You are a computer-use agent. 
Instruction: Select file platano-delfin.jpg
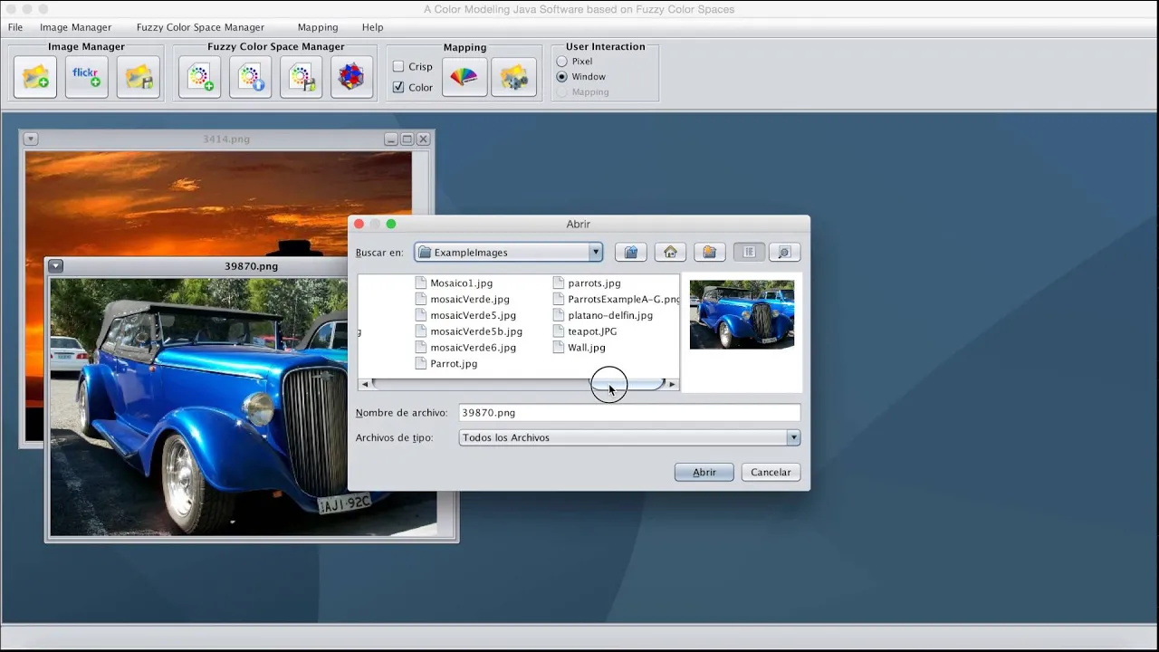[603, 316]
